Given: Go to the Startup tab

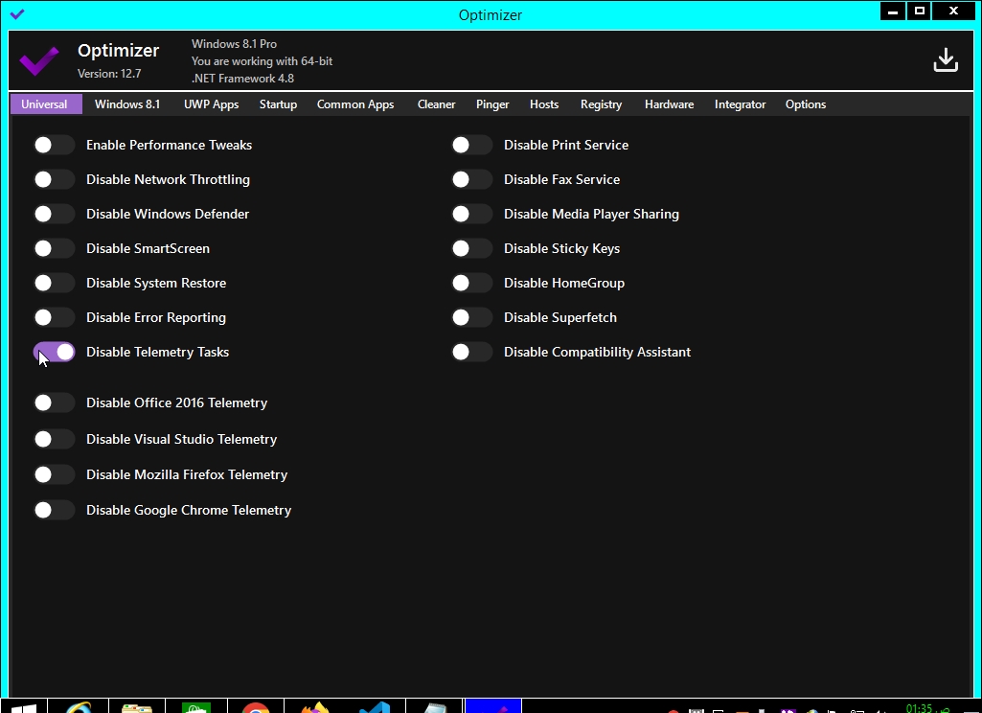Looking at the screenshot, I should [x=278, y=104].
